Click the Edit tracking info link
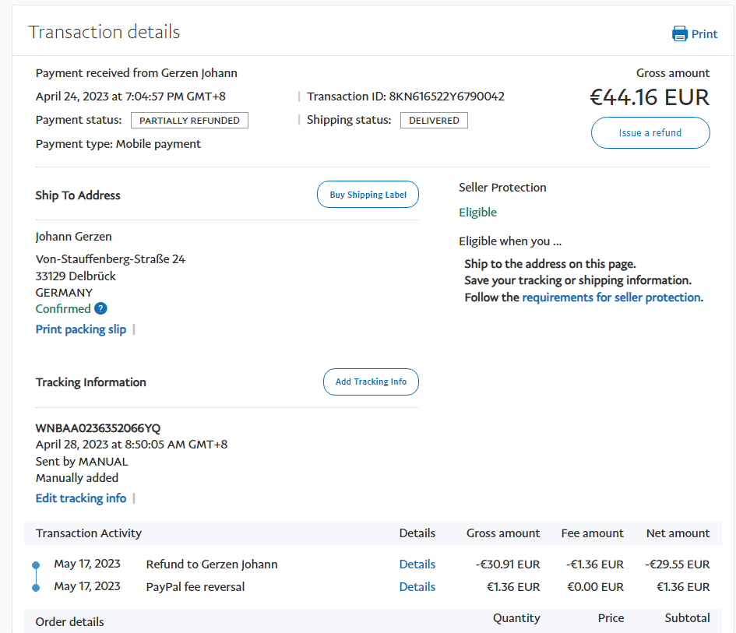 [81, 498]
